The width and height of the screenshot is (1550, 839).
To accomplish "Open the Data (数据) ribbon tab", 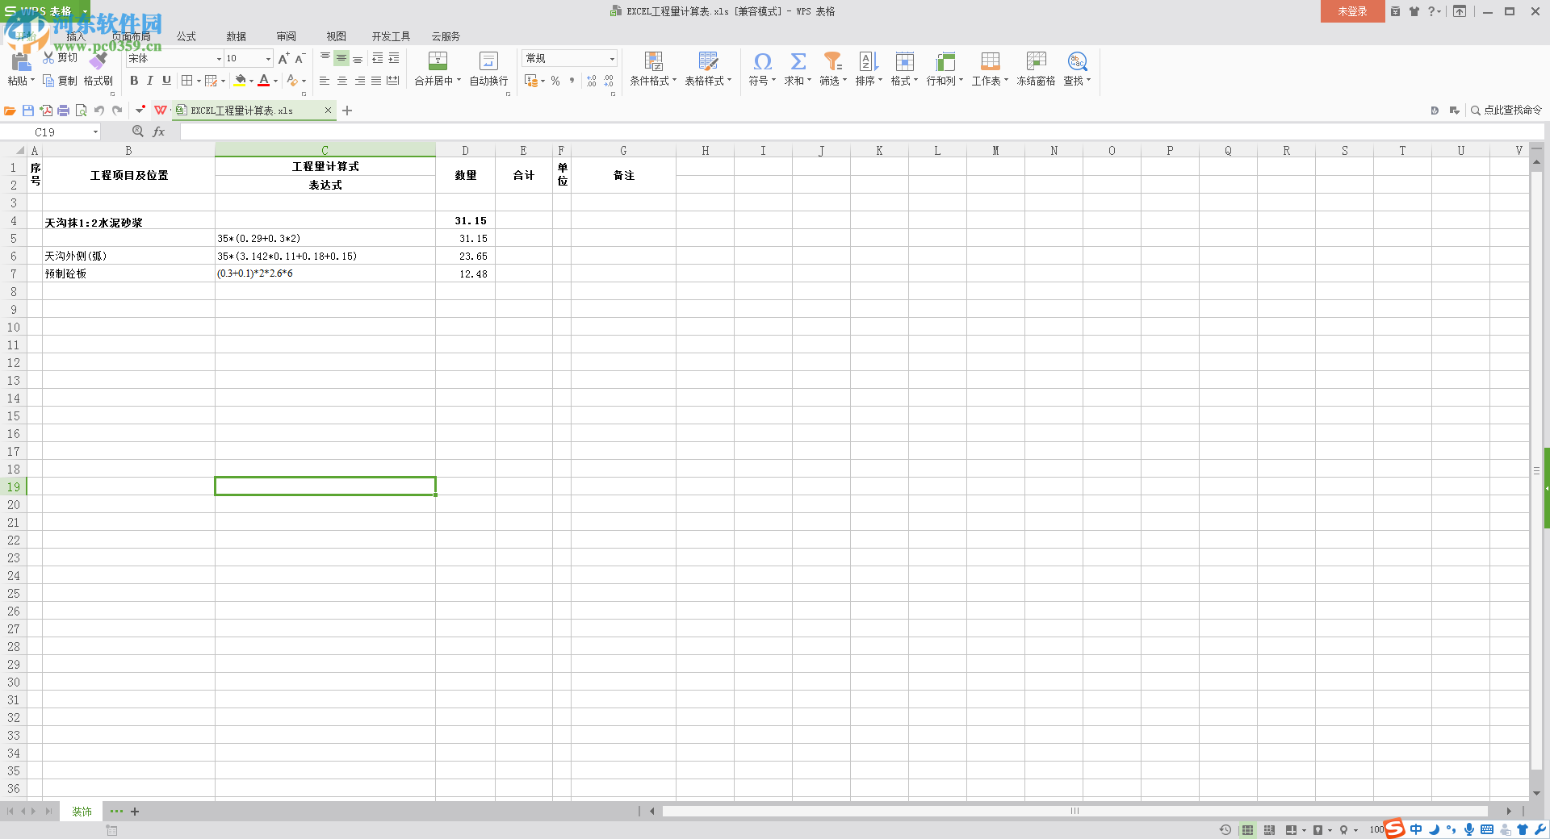I will 237,36.
